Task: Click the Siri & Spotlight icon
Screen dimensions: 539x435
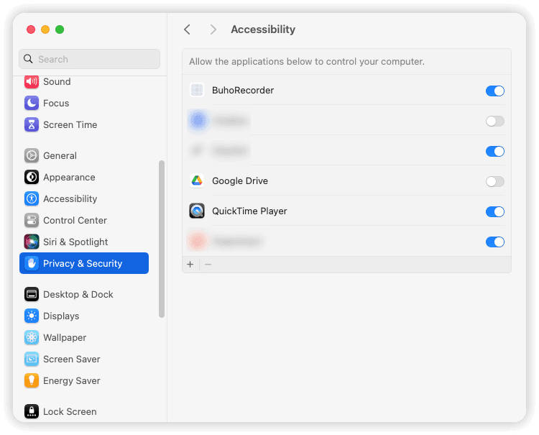Action: coord(32,242)
